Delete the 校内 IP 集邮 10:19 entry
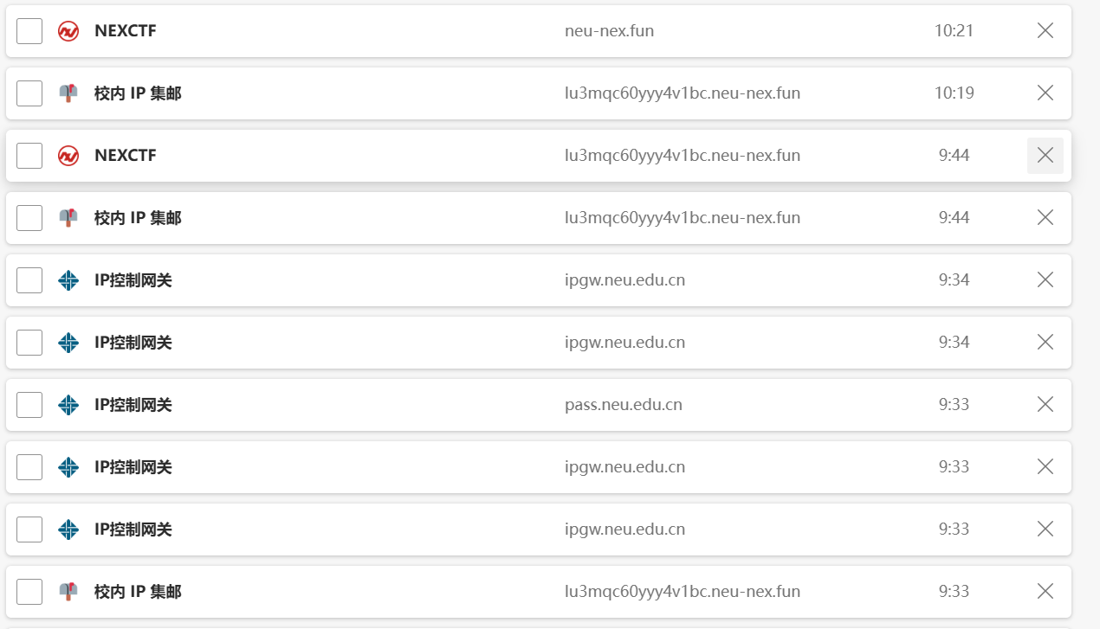 [x=1045, y=93]
